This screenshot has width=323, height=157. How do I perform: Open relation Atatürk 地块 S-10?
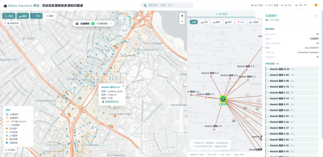tap(292, 87)
